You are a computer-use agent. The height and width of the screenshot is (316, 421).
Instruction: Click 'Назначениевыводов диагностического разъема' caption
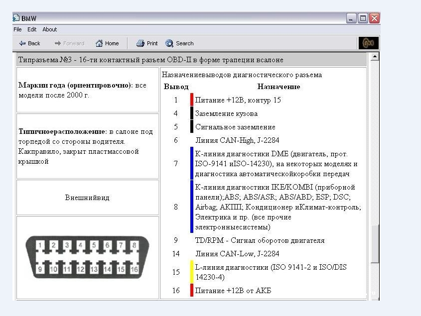tap(242, 75)
